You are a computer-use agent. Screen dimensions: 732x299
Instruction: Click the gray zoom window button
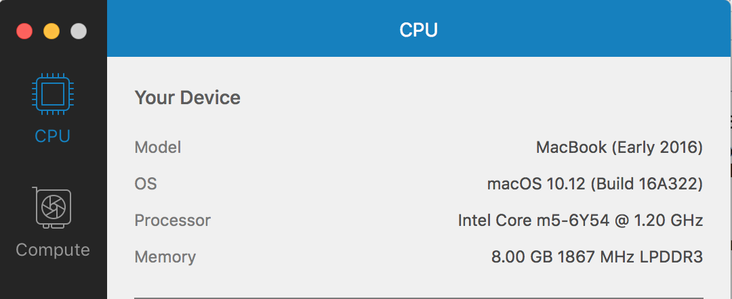pyautogui.click(x=79, y=31)
